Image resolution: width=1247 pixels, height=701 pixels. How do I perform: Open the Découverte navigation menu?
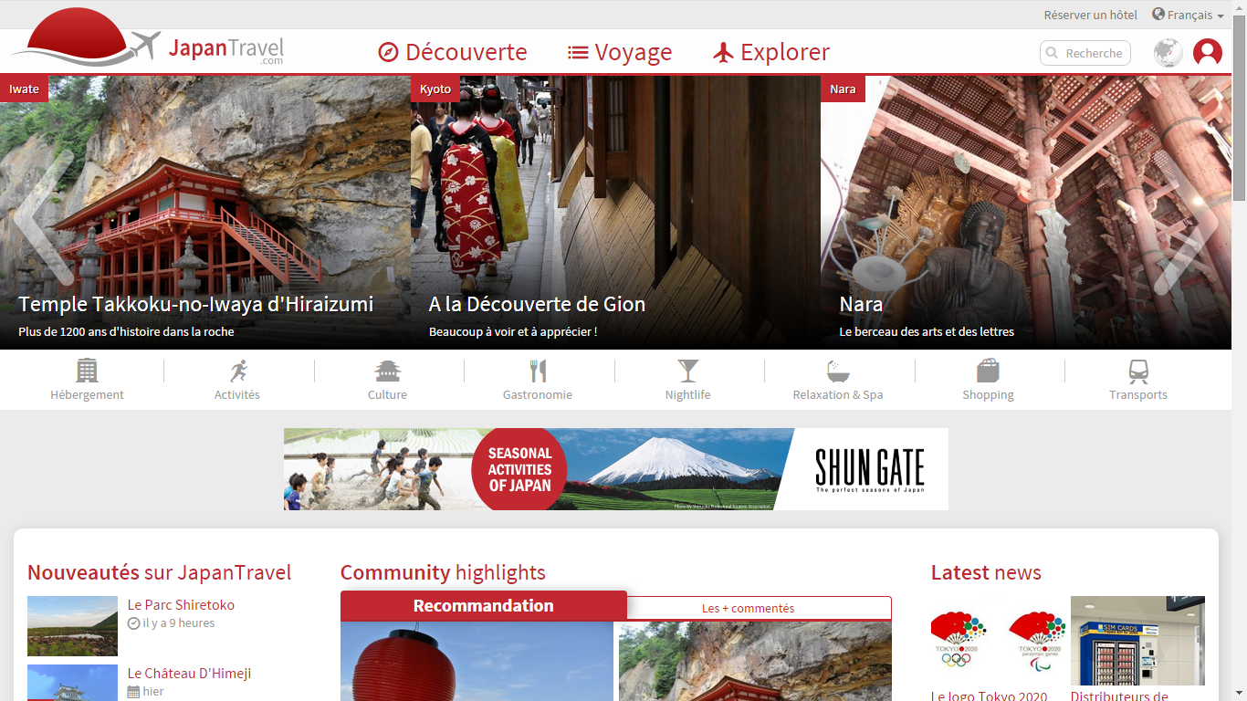pos(453,52)
